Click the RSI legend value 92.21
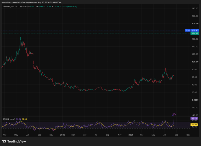The width and height of the screenshot is (201, 146). [x=18, y=119]
